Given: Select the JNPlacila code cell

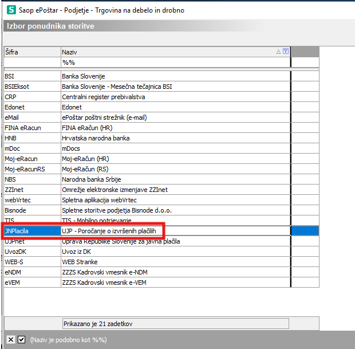Looking at the screenshot, I should coord(33,231).
